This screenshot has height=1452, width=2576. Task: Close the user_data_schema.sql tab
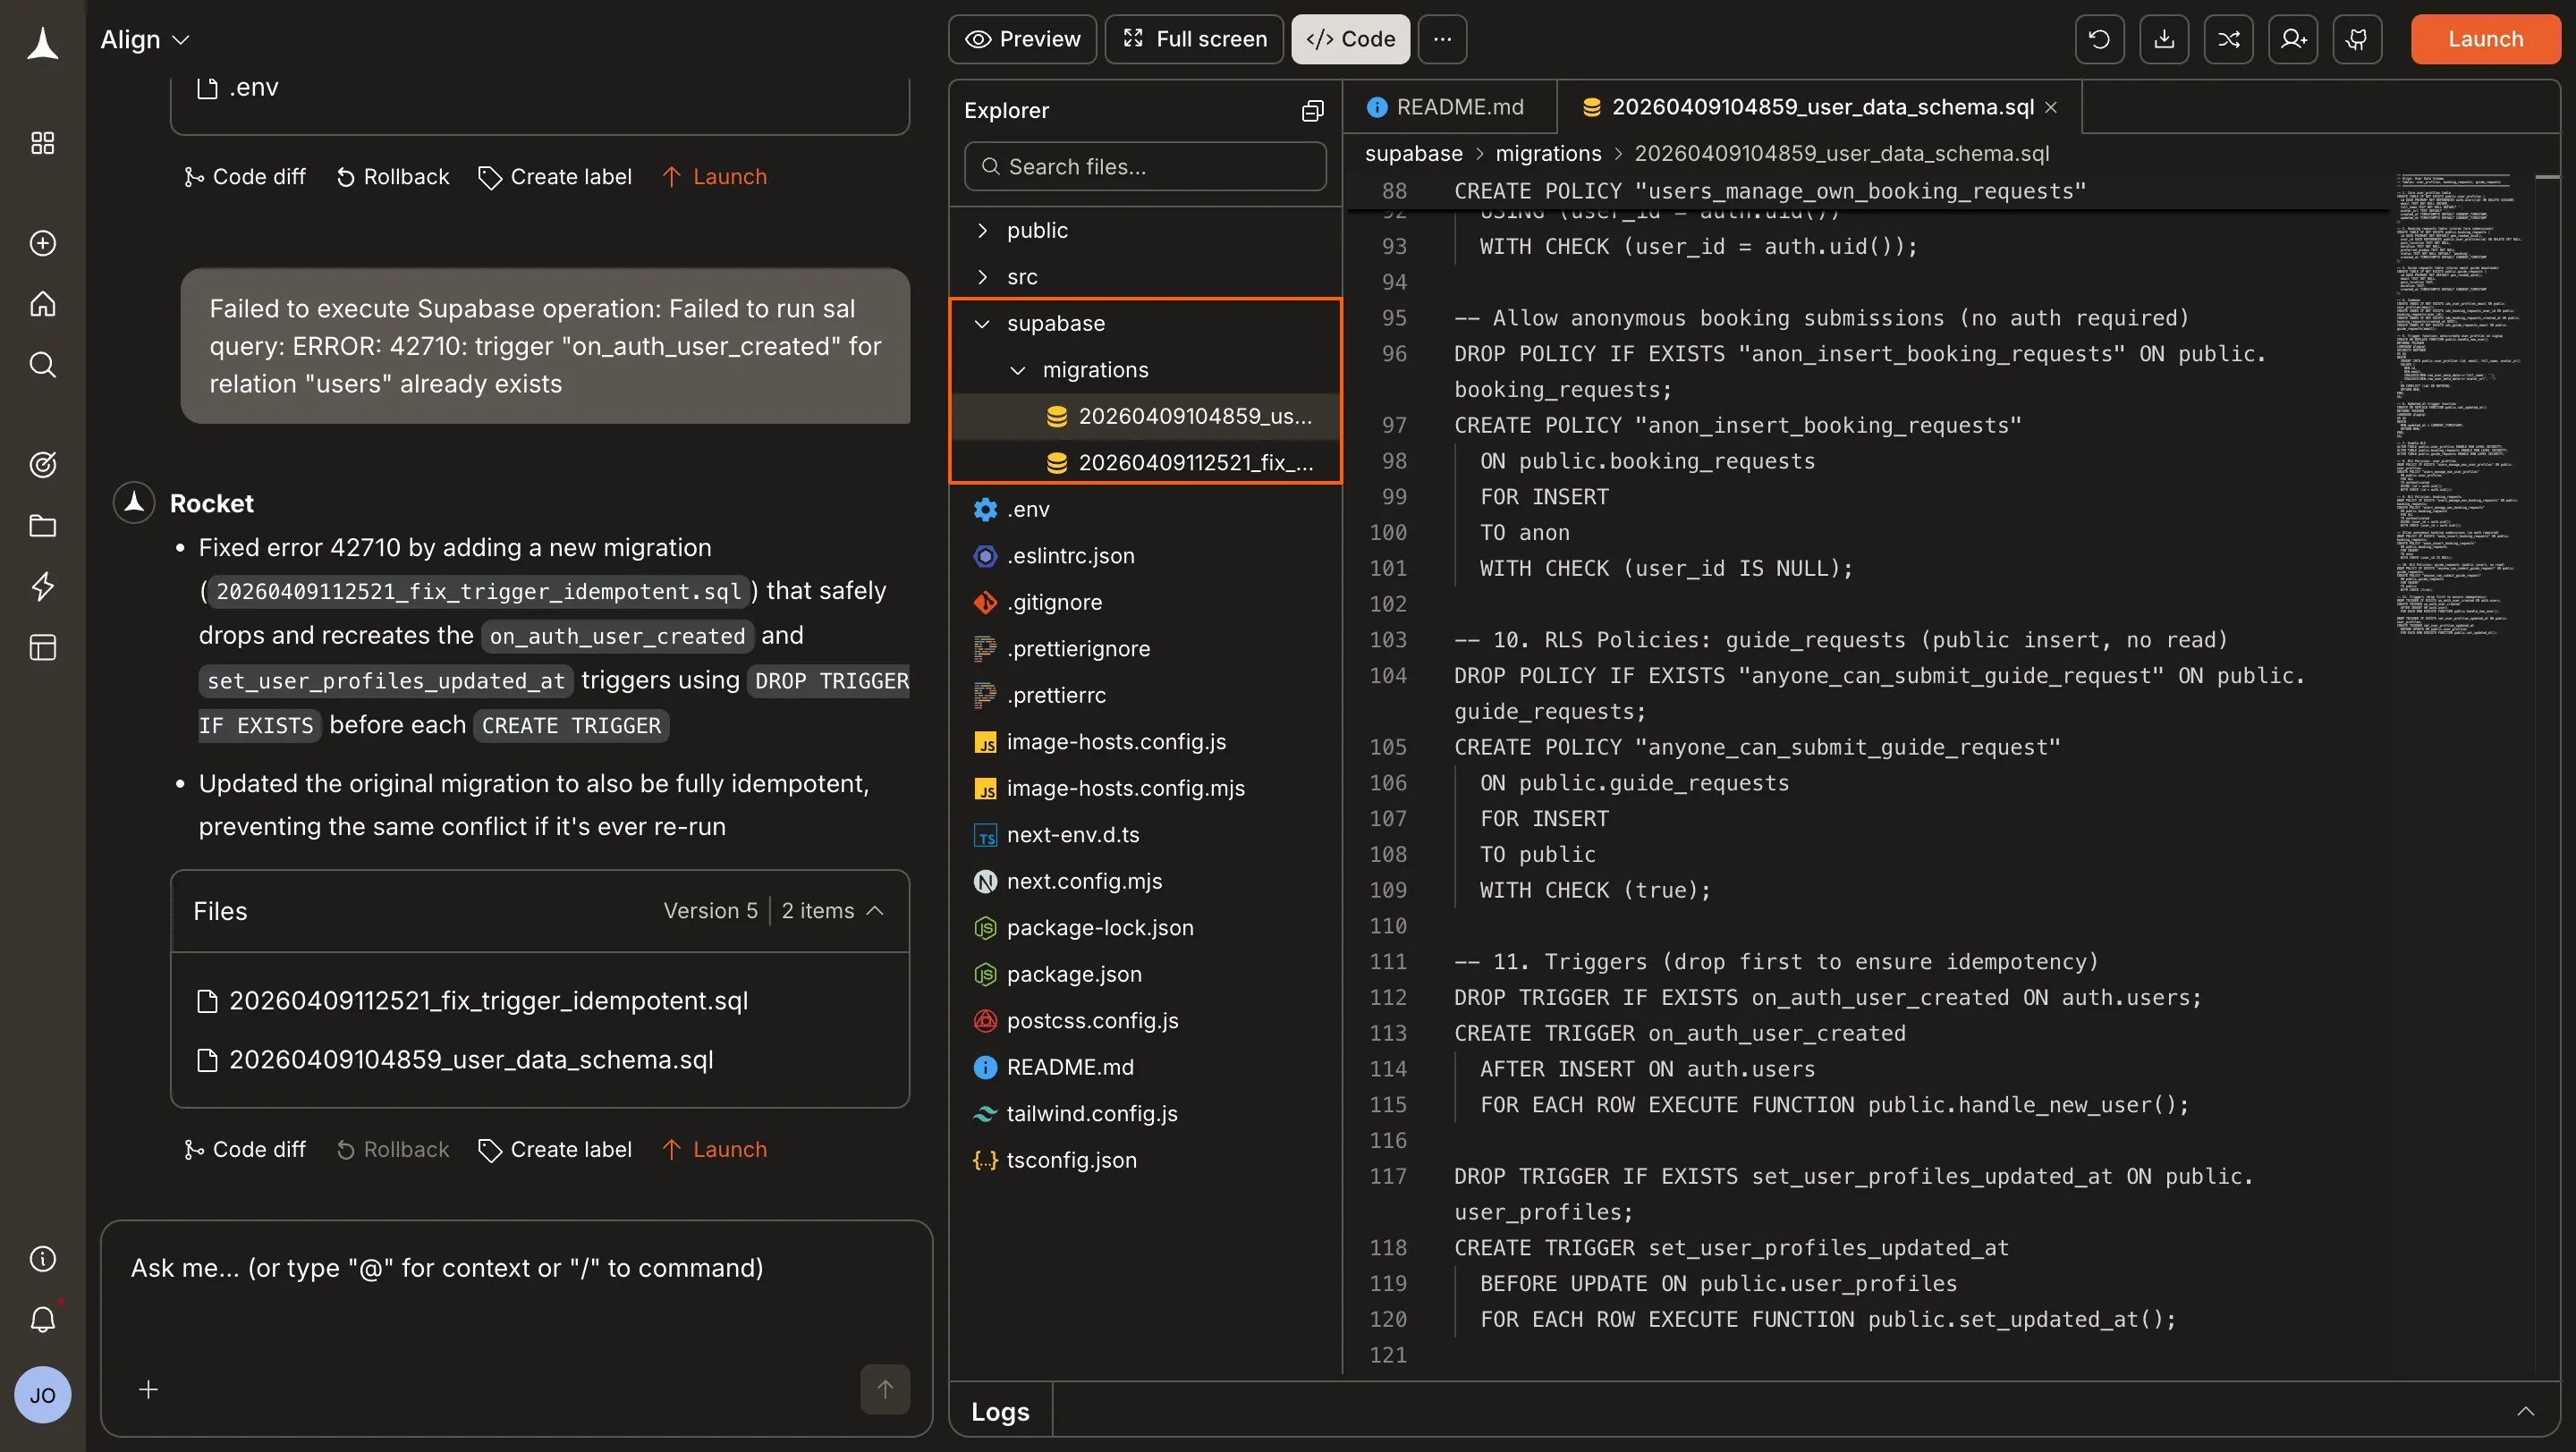point(2051,107)
